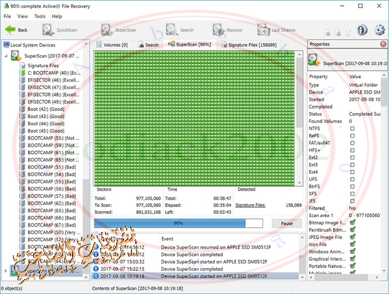Toggle the UFS checkbox
Image resolution: width=389 pixels, height=294 pixels.
pos(352,179)
